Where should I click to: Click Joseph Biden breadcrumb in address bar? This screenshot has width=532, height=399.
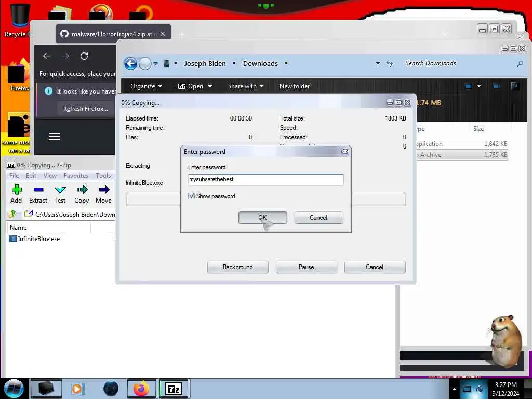(x=205, y=63)
